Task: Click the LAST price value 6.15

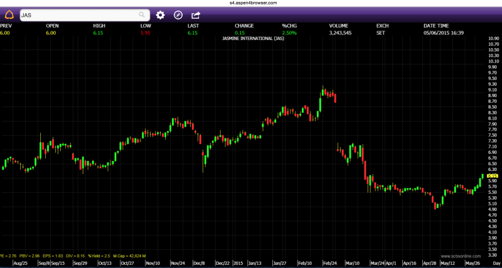Action: pos(192,32)
